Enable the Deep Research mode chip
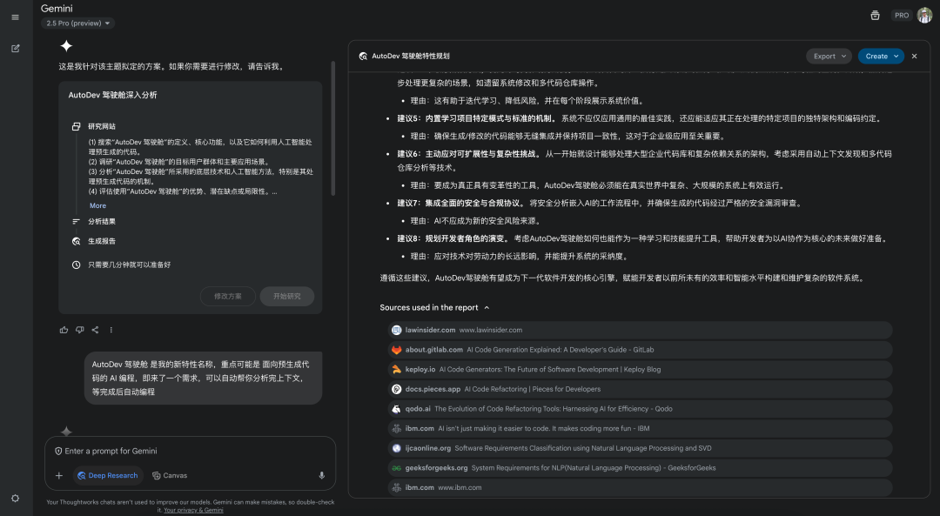 pyautogui.click(x=108, y=475)
